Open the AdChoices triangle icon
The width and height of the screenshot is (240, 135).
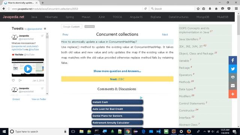tap(141, 97)
